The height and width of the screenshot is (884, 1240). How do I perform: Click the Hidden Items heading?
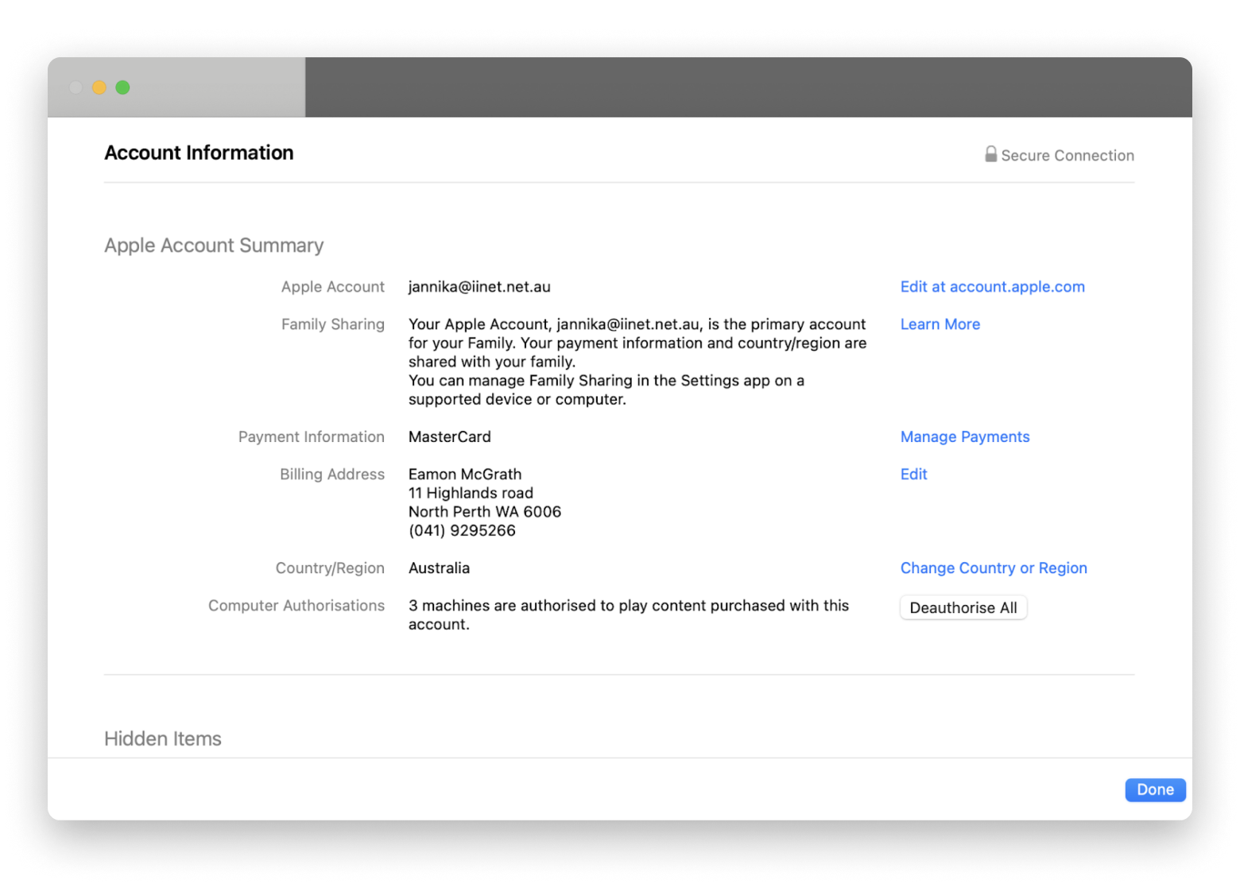click(x=163, y=739)
